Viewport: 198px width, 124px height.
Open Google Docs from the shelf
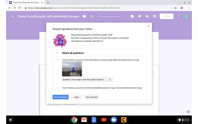[94, 120]
